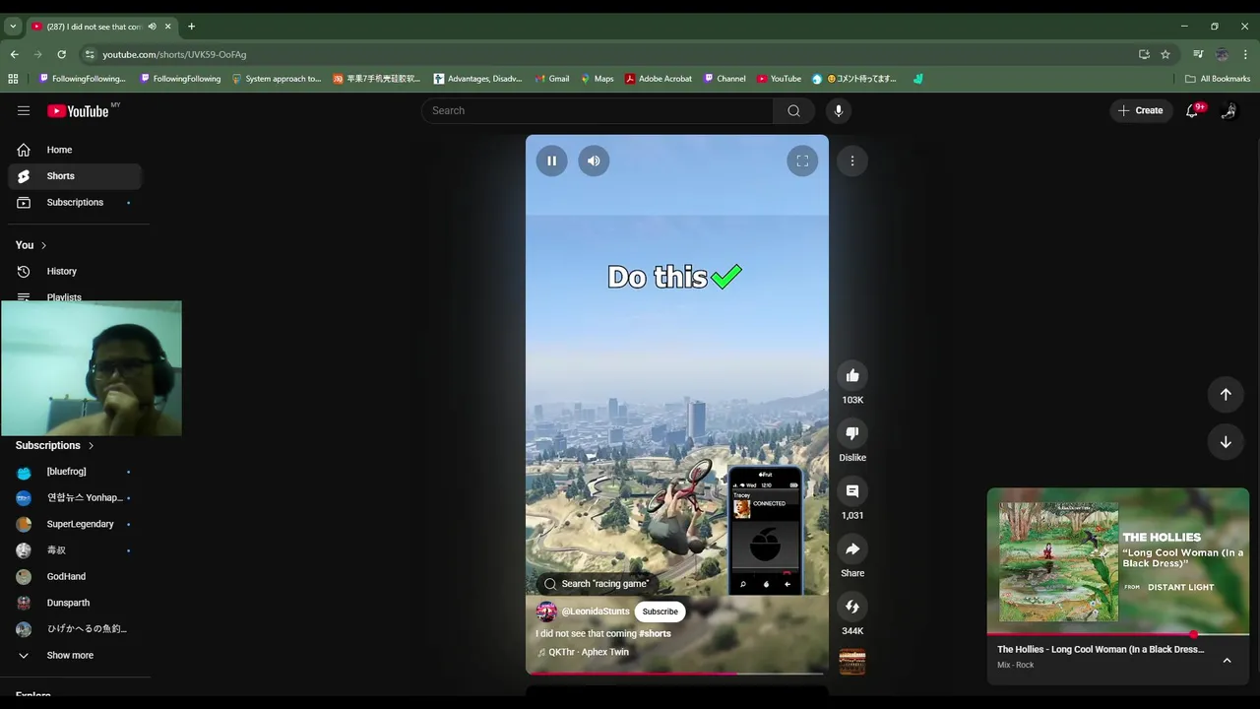Screen dimensions: 1260x709
Task: Open the apps grid in bookmarks bar
Action: [13, 79]
